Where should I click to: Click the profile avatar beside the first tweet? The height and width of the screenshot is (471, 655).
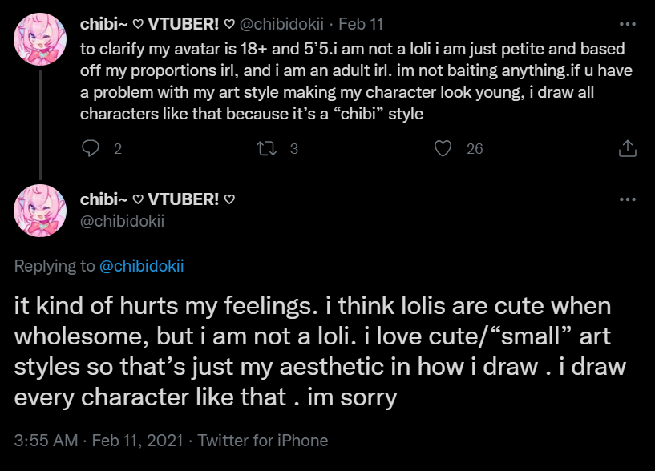40,43
